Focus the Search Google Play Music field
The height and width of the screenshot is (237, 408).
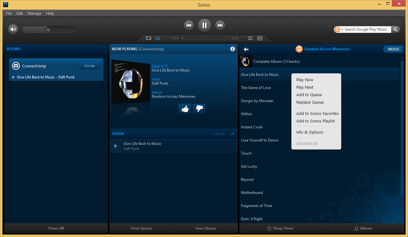coord(367,29)
